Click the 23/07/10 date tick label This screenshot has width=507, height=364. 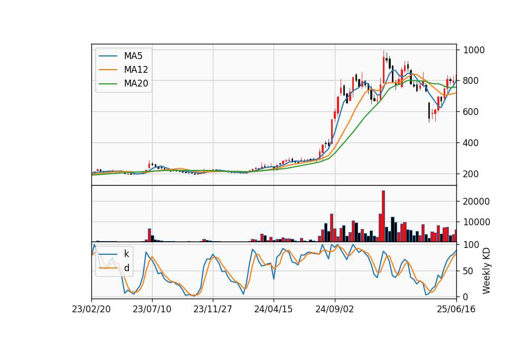152,309
